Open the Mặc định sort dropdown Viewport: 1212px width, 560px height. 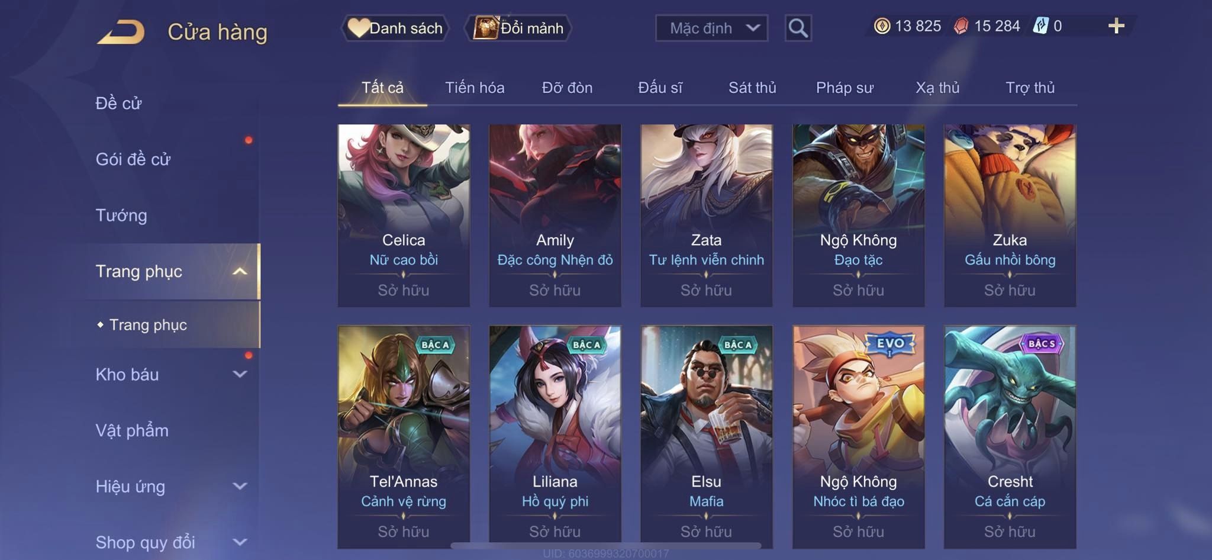(711, 28)
